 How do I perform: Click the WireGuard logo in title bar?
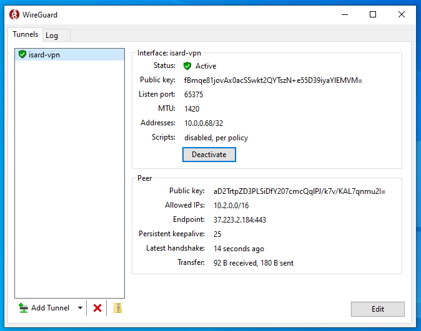pyautogui.click(x=14, y=14)
